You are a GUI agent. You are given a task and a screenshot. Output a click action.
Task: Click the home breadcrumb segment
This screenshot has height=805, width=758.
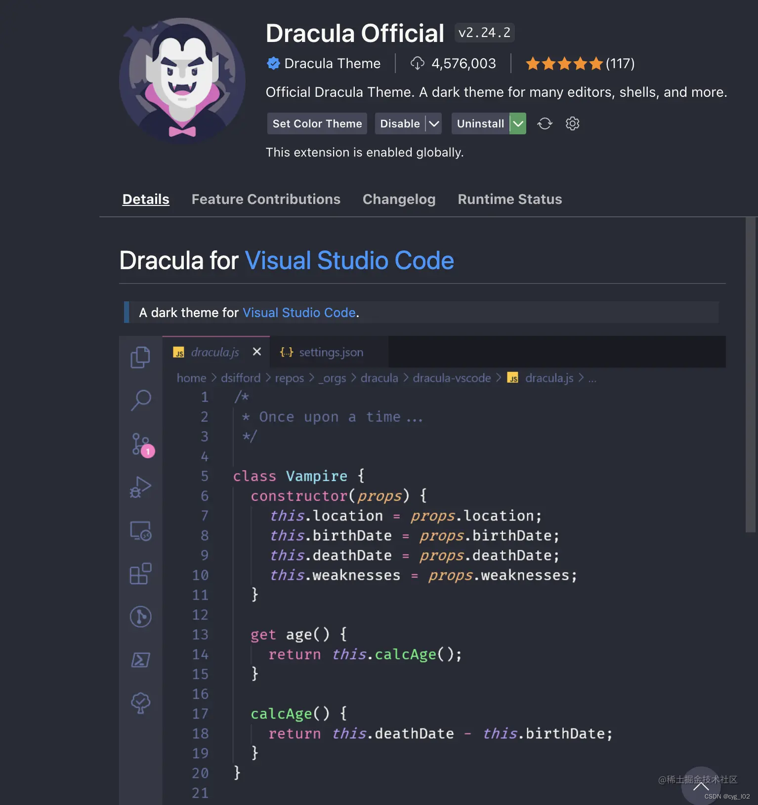pyautogui.click(x=192, y=378)
